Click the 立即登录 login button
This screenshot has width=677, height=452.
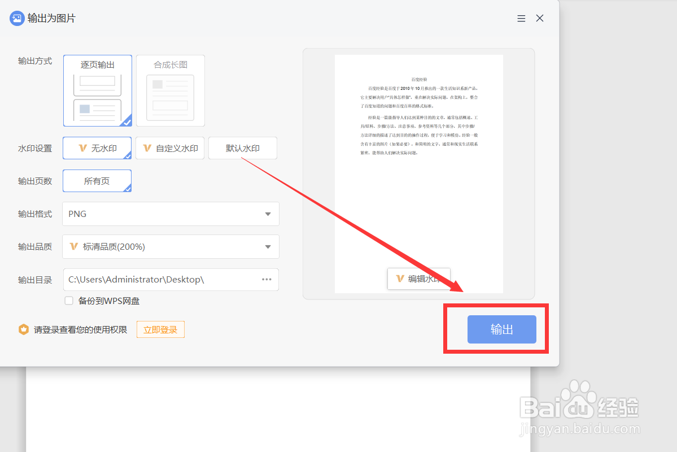160,330
